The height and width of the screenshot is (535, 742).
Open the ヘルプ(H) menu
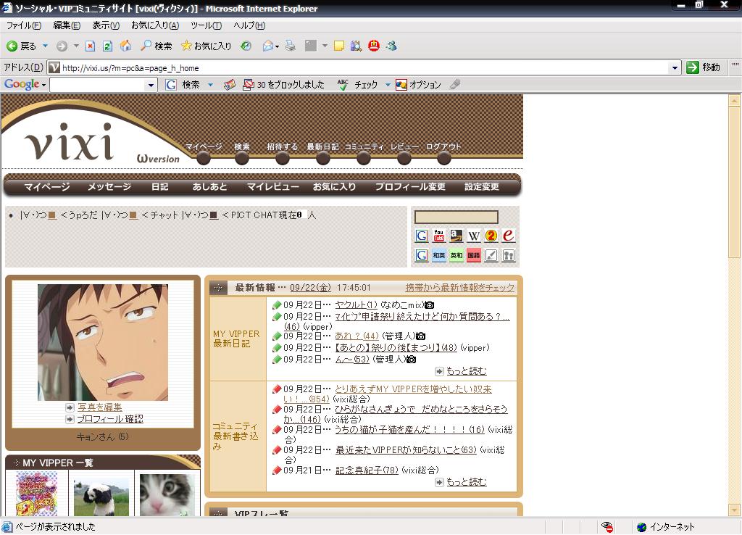pyautogui.click(x=249, y=25)
